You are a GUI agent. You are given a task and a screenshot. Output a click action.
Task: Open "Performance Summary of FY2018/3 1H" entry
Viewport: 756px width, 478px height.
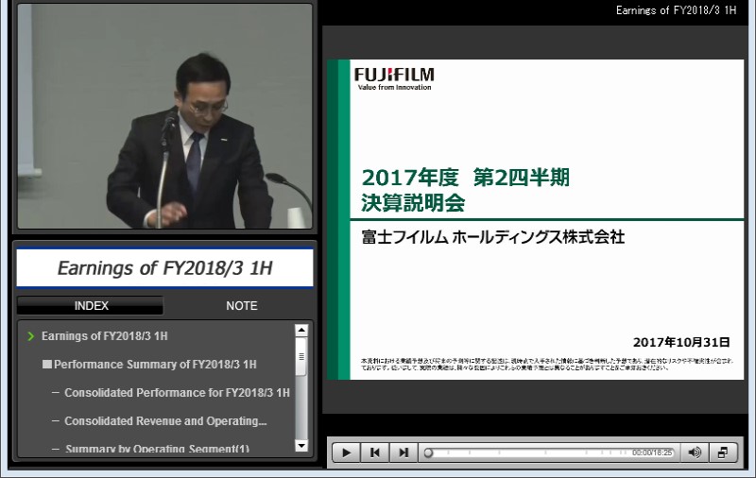pos(155,365)
